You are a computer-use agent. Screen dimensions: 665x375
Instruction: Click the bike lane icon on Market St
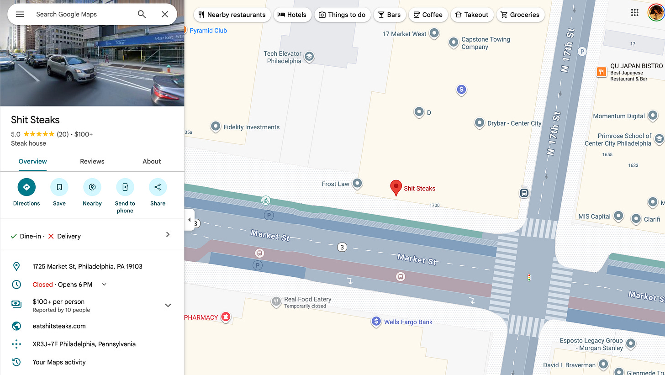coord(265,201)
